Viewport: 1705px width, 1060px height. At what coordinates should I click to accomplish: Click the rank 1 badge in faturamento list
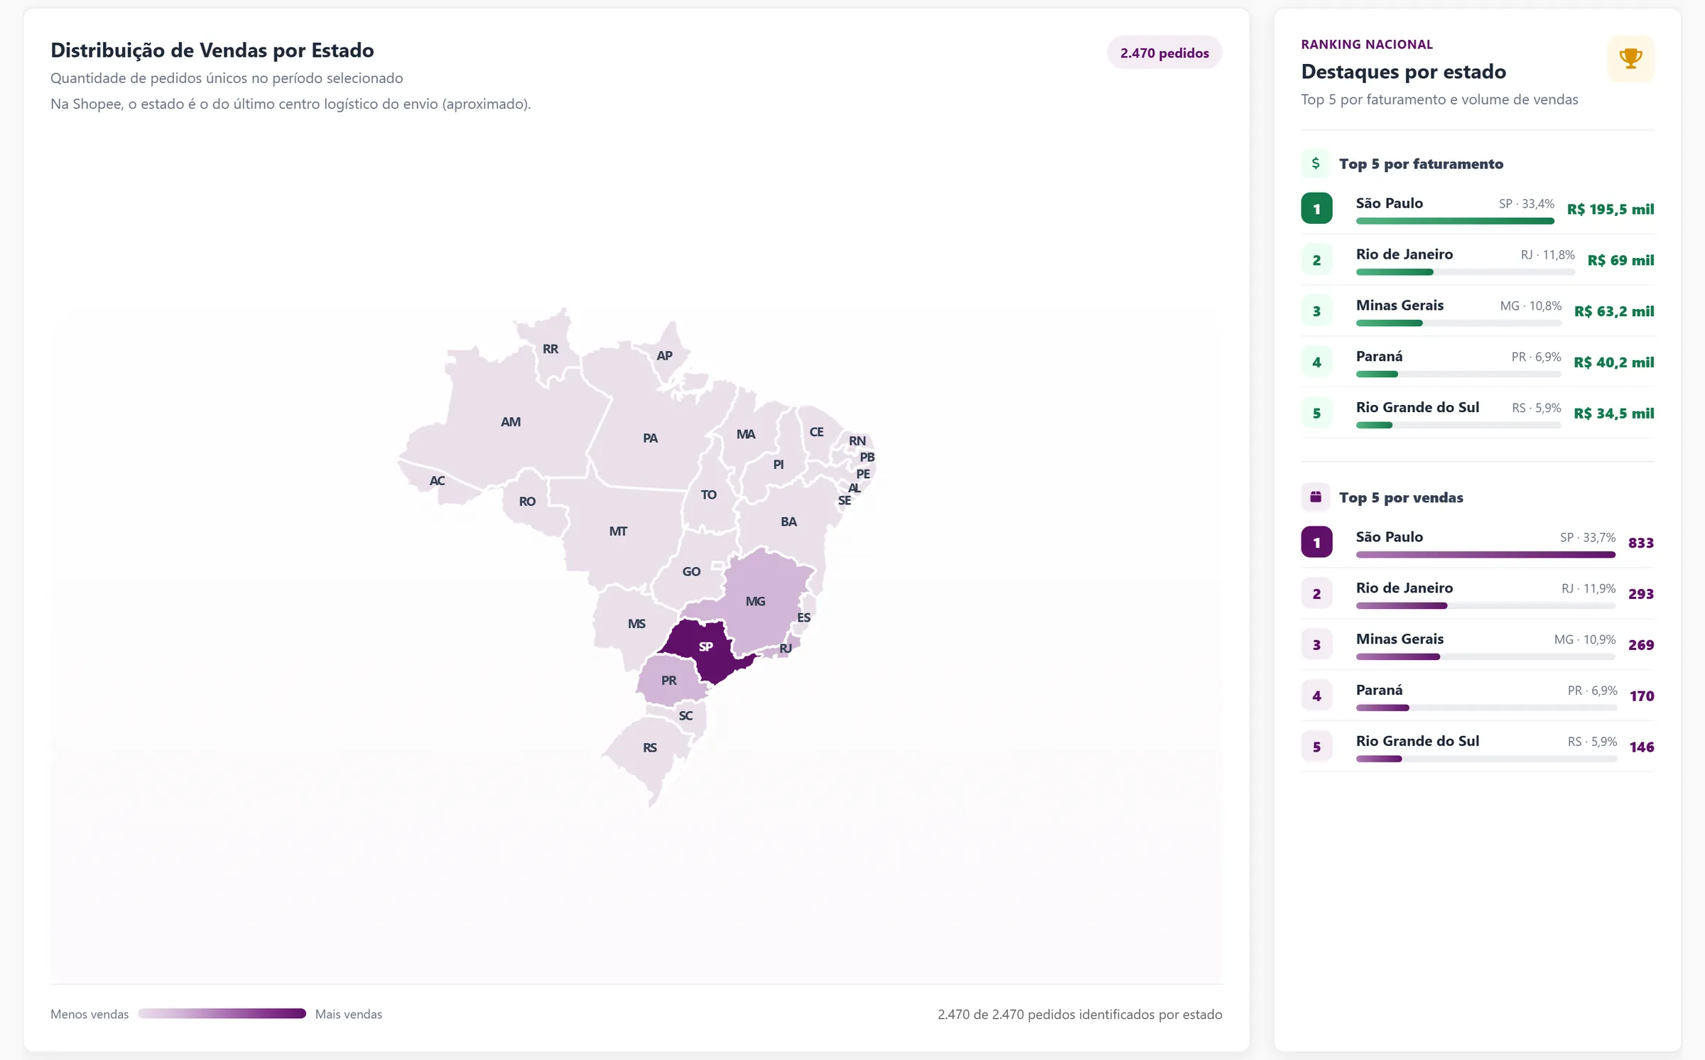click(1316, 209)
